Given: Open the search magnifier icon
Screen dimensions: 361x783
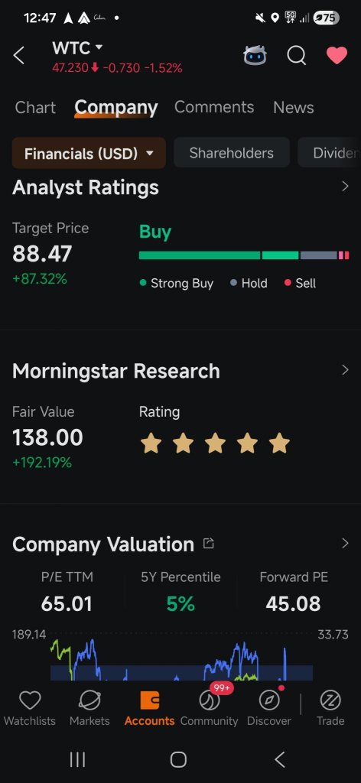Looking at the screenshot, I should [296, 55].
